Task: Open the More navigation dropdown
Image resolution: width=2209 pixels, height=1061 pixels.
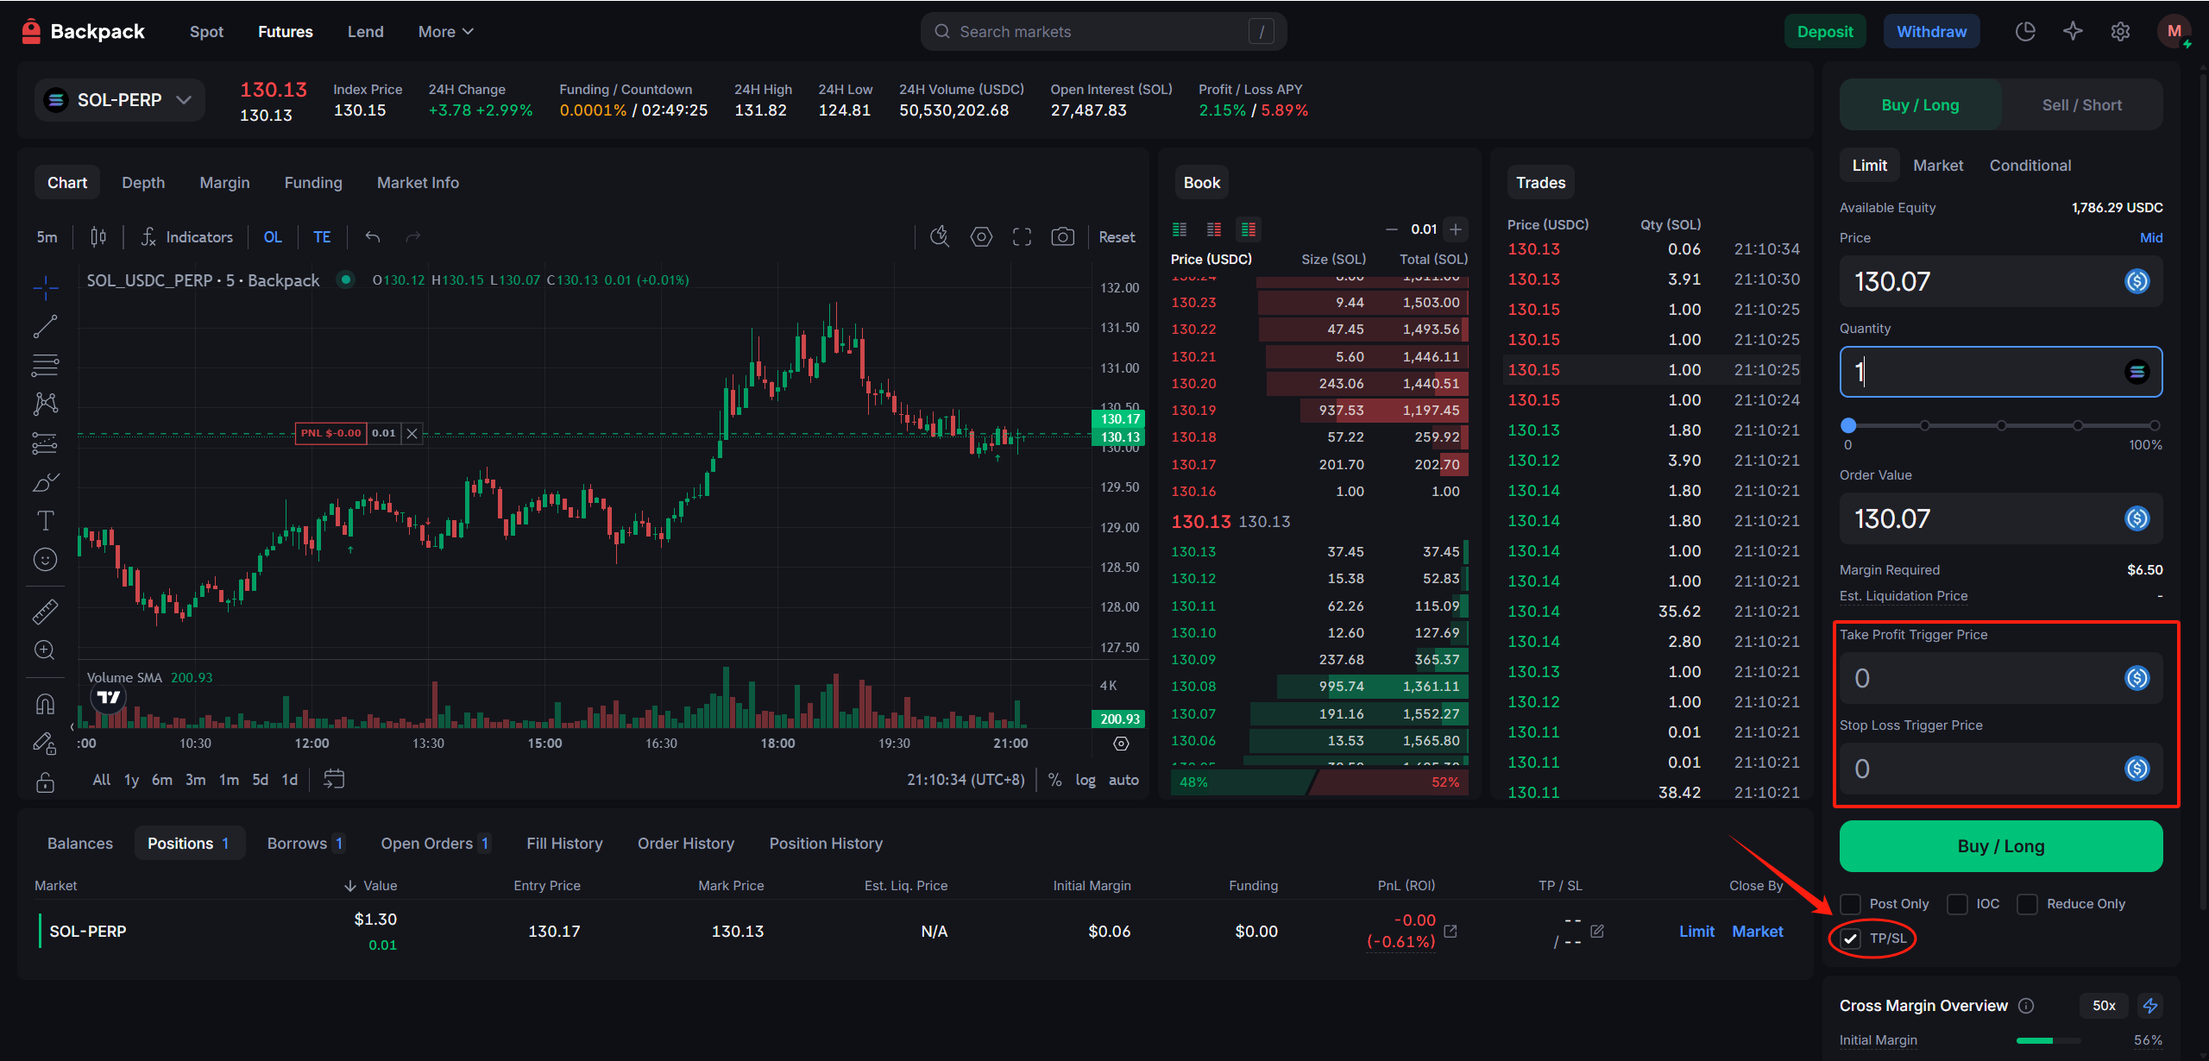Action: click(446, 32)
